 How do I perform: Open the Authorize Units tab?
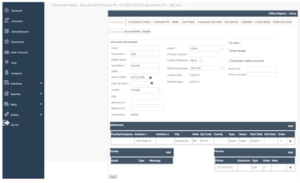(282, 22)
